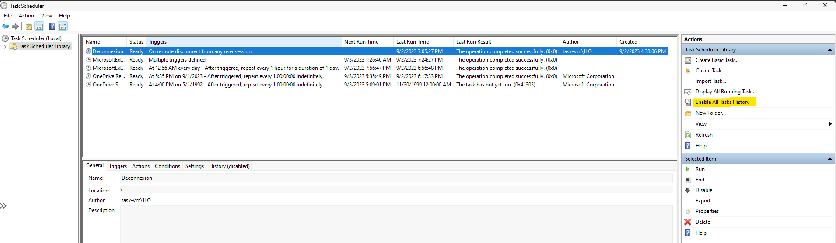Click the Create Task icon

[688, 71]
